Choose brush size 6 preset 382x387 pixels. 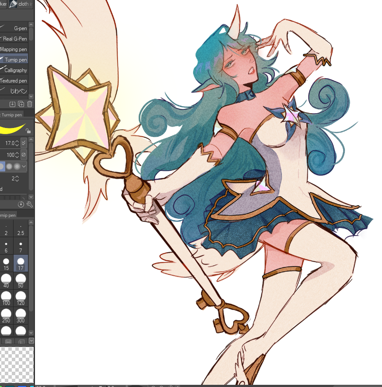click(x=6, y=246)
